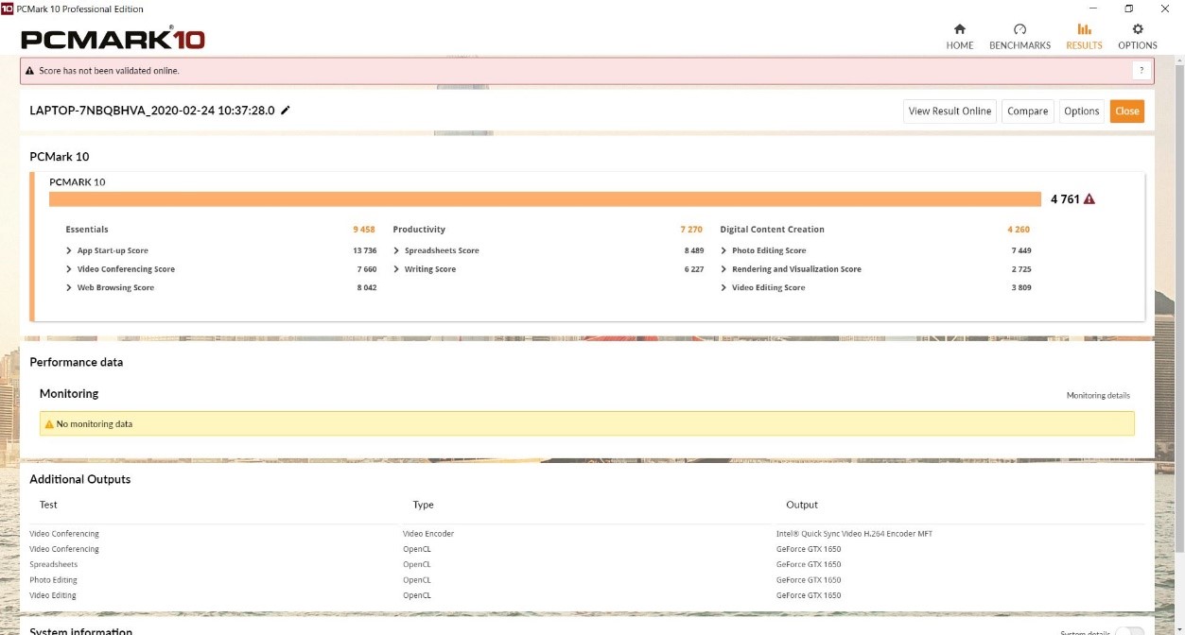The width and height of the screenshot is (1185, 635).
Task: Click 'Spreadsheets' in the Additional Outputs table
Action: pos(52,564)
